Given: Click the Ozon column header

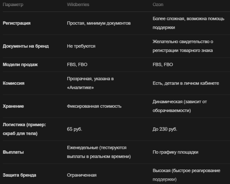Looking at the screenshot, I should pyautogui.click(x=158, y=5).
